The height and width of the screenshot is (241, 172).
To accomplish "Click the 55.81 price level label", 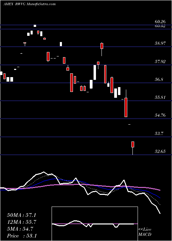I will tap(160, 97).
